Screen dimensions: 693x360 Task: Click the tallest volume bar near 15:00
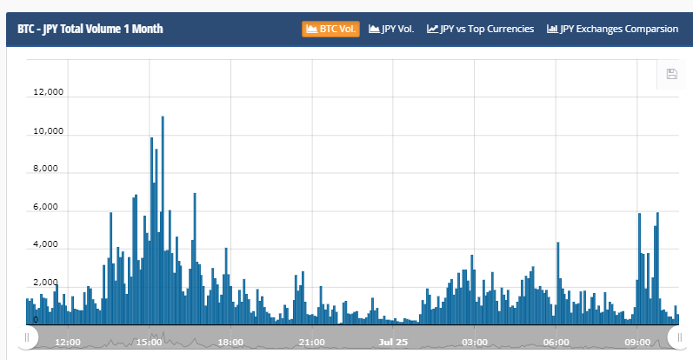tap(163, 220)
